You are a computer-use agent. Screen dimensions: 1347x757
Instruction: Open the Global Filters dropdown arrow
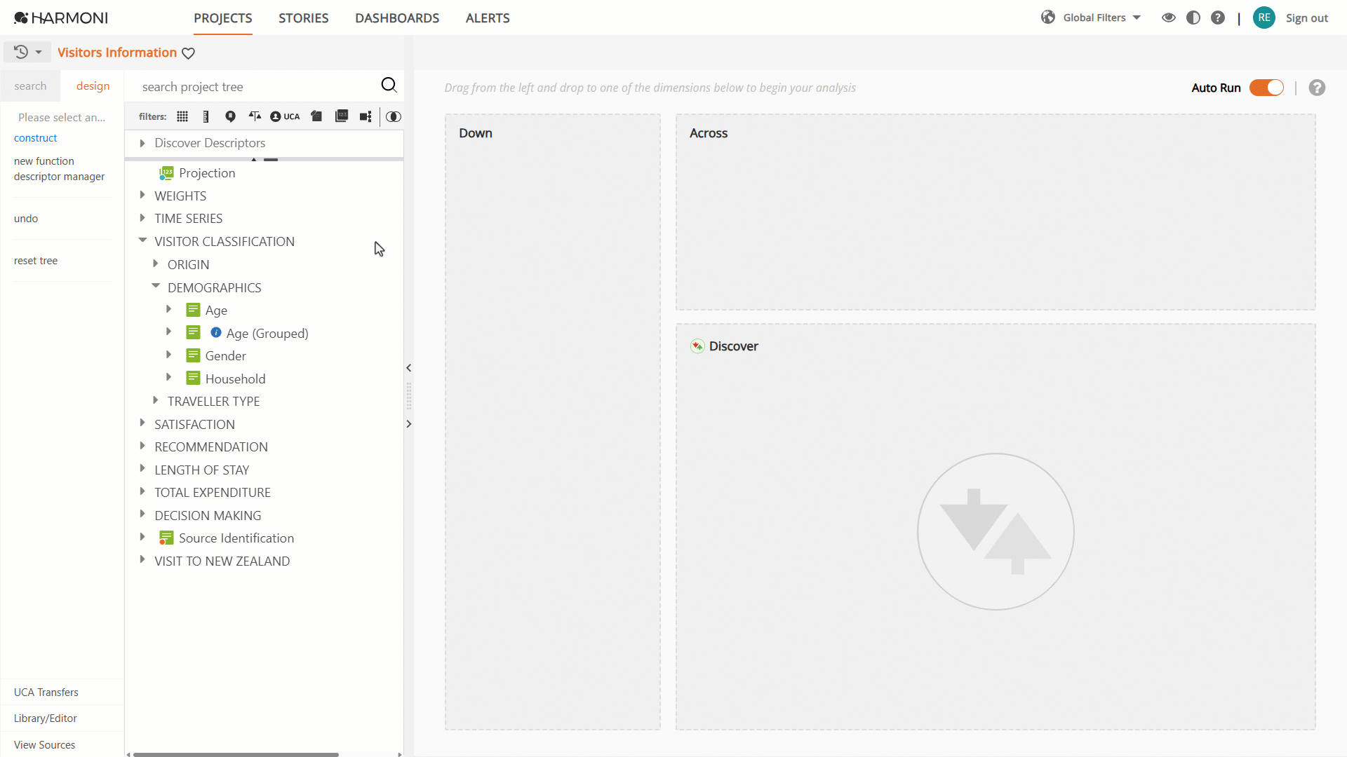(1137, 18)
